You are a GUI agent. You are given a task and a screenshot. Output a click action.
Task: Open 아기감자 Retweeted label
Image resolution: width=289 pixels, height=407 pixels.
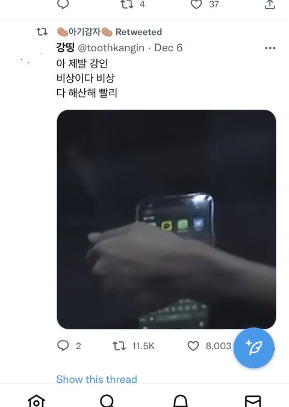pyautogui.click(x=110, y=32)
